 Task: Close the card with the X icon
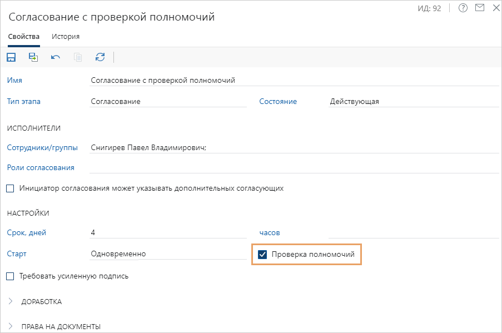(495, 8)
